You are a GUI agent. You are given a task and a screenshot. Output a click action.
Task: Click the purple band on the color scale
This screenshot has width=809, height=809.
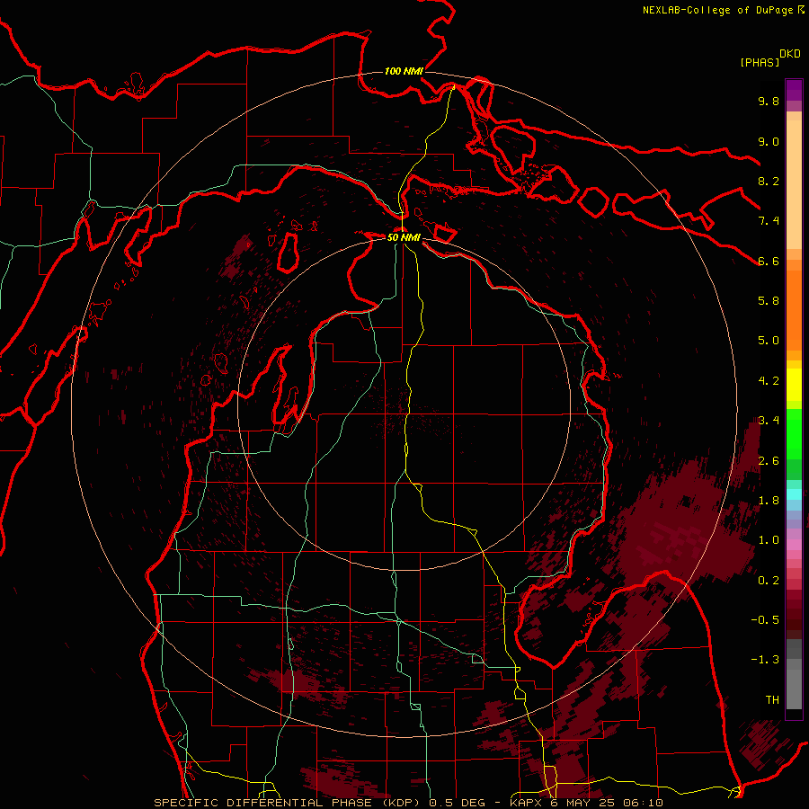[x=794, y=90]
